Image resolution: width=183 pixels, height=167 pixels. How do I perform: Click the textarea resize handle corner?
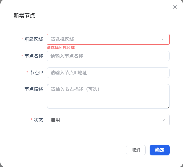tap(168, 107)
